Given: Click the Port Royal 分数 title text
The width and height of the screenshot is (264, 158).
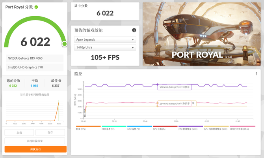Looking at the screenshot, I should (x=19, y=7).
